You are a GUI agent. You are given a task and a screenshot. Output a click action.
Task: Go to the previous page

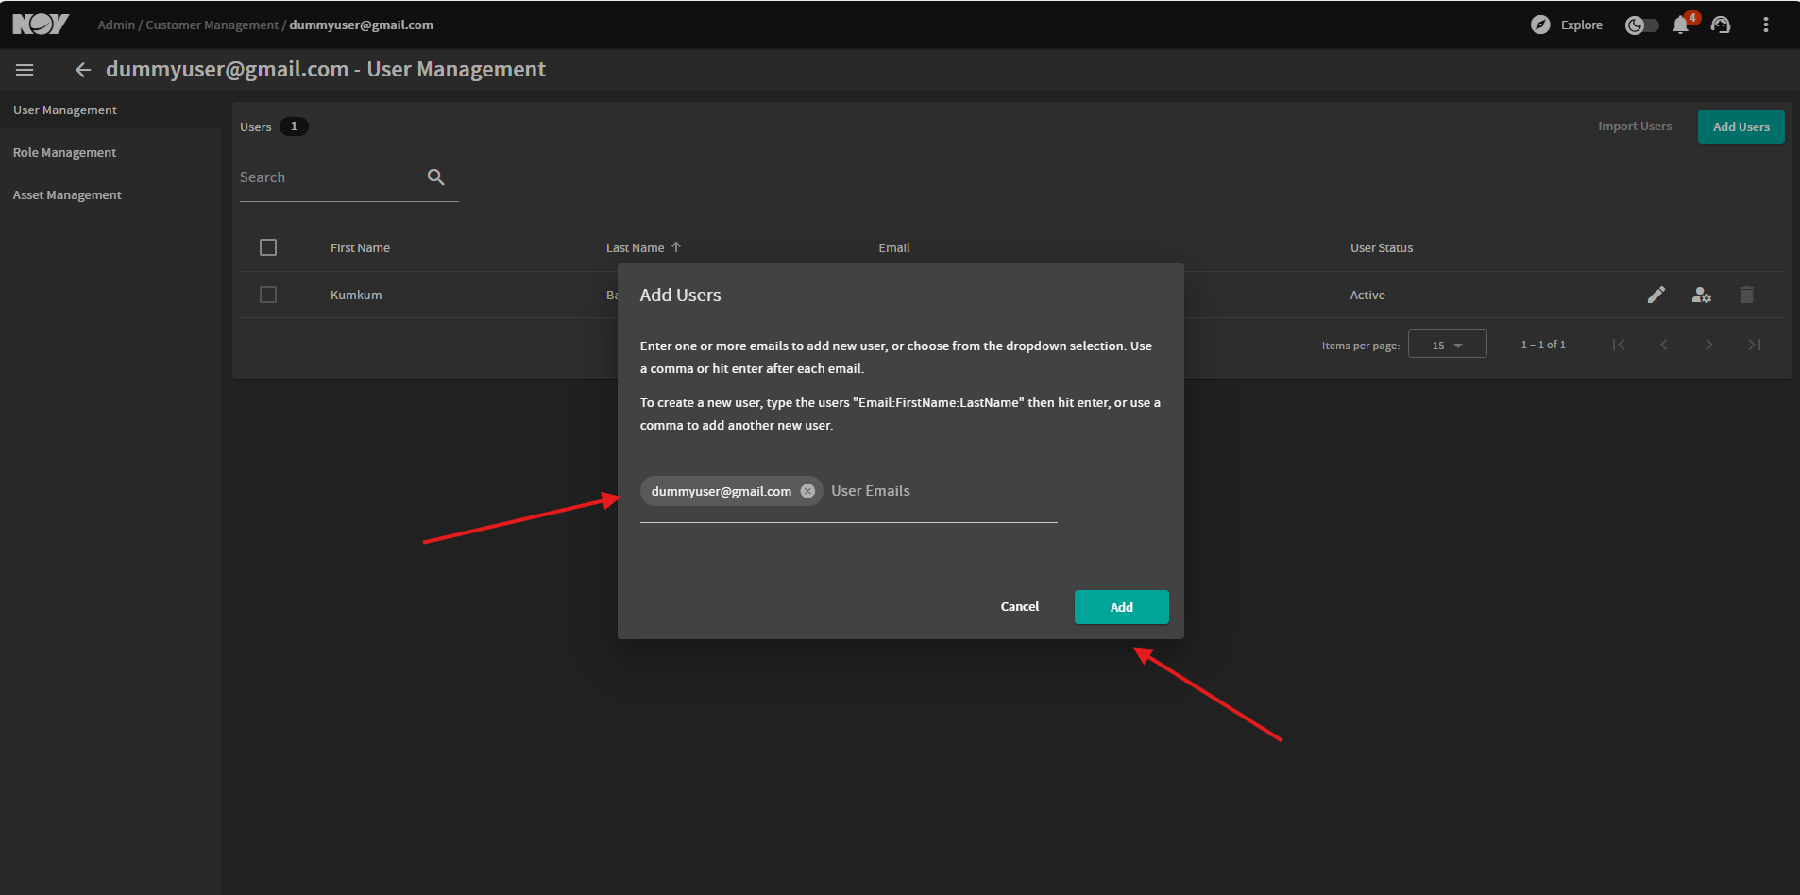[x=1664, y=345]
